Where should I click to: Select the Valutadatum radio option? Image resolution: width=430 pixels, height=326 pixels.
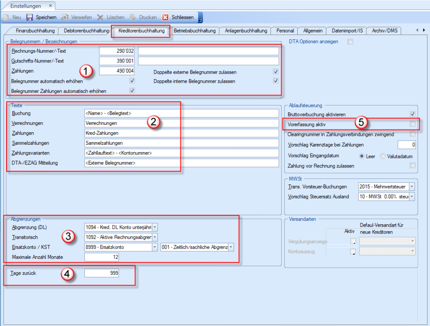point(382,156)
